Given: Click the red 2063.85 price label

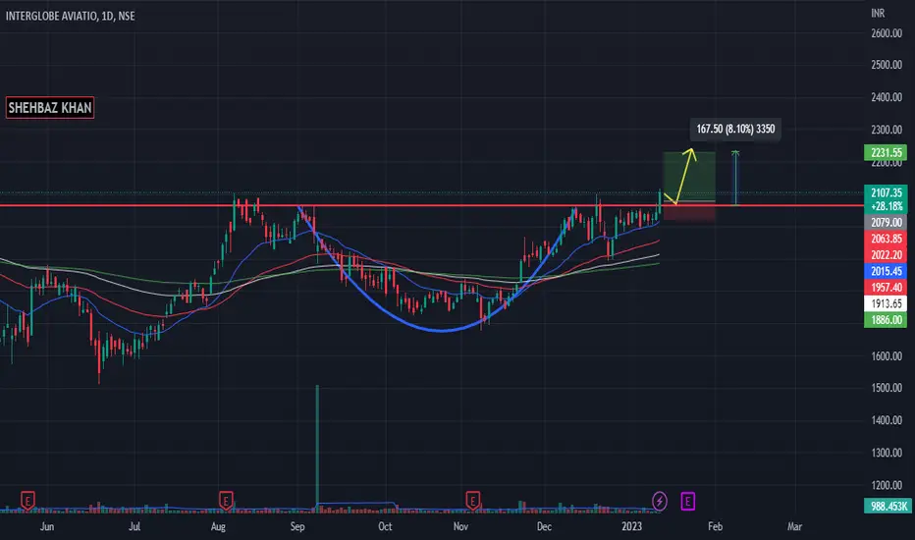Looking at the screenshot, I should pyautogui.click(x=886, y=239).
